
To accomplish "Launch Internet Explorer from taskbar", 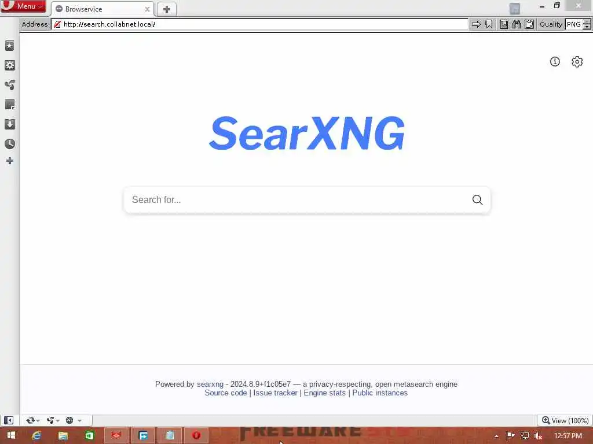I will point(36,436).
